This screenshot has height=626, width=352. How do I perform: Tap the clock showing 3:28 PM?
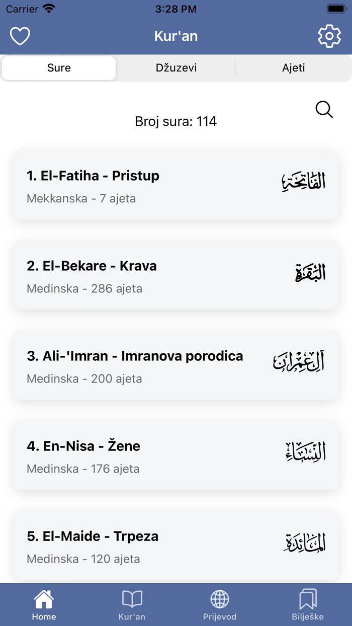click(176, 8)
